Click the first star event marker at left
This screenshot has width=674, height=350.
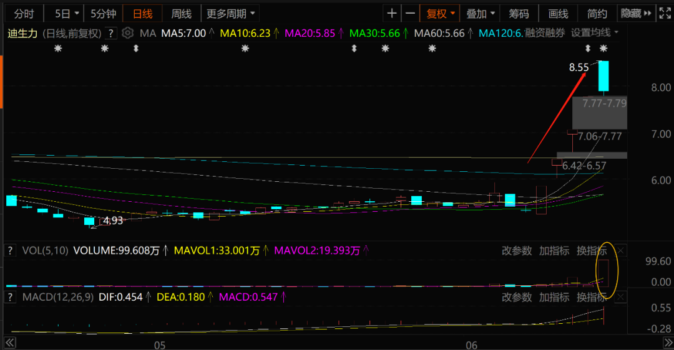pos(58,49)
